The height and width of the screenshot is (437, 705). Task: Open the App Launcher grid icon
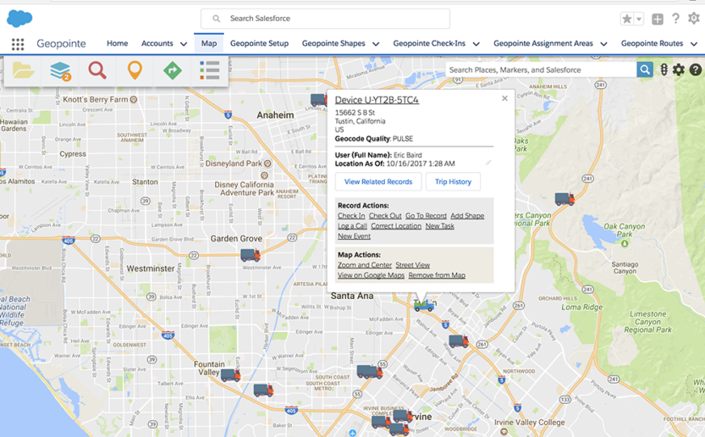tap(18, 44)
